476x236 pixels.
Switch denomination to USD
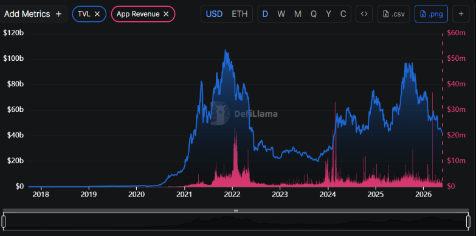tap(215, 14)
